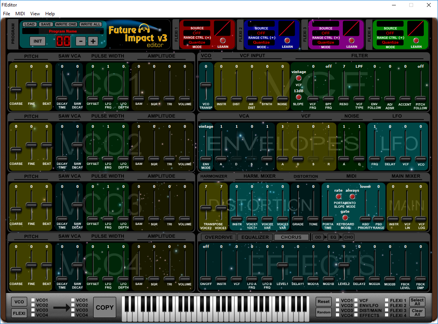Check the ENV/LFO reset selection checkbox
Image resolution: width=438 pixels, height=324 pixels.
[x=356, y=305]
